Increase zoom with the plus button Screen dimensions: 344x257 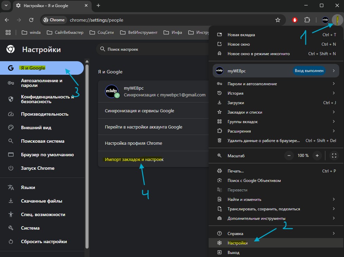tap(317, 156)
